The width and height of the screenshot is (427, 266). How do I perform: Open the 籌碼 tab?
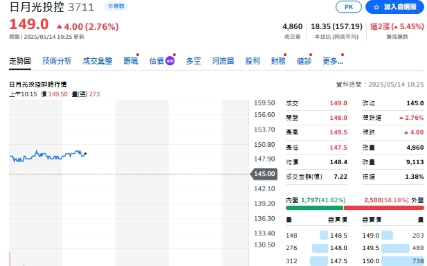131,61
